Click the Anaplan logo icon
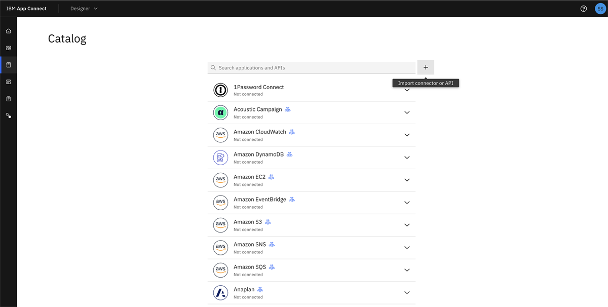 [220, 293]
